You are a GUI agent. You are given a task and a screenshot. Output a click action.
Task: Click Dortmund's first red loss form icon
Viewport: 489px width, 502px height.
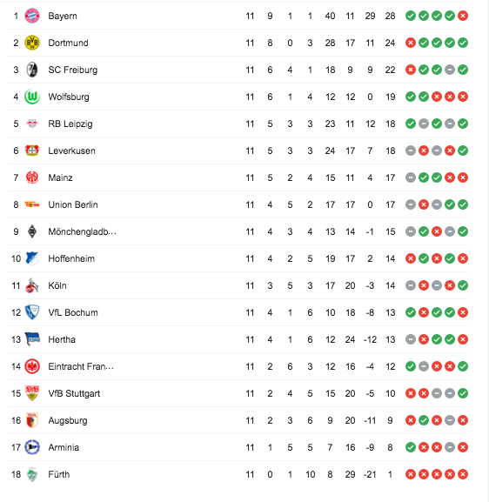[x=411, y=43]
